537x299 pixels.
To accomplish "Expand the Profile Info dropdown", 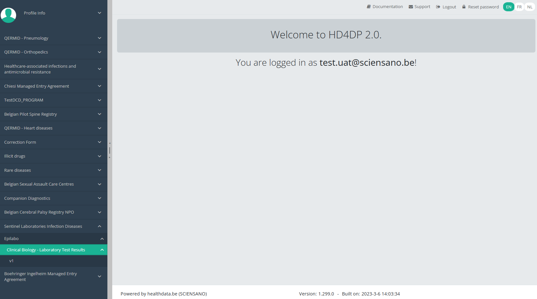I will [99, 13].
